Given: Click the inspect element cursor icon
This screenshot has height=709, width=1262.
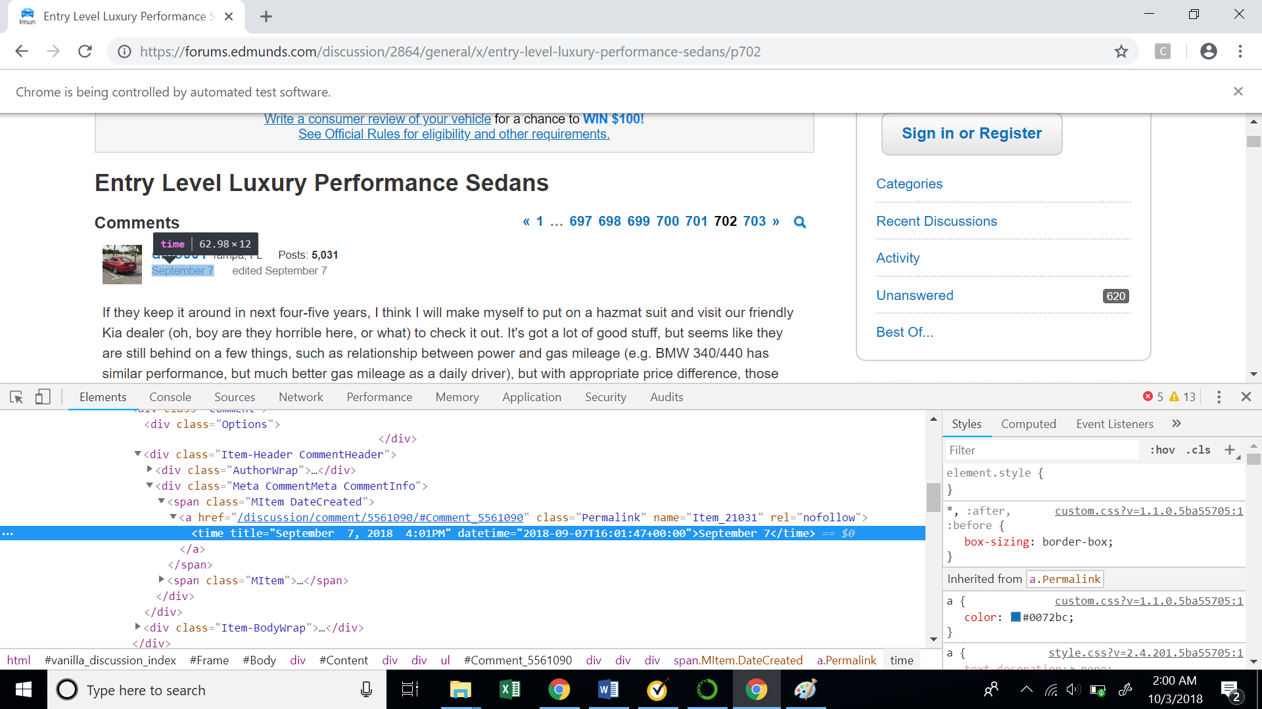Looking at the screenshot, I should 16,397.
